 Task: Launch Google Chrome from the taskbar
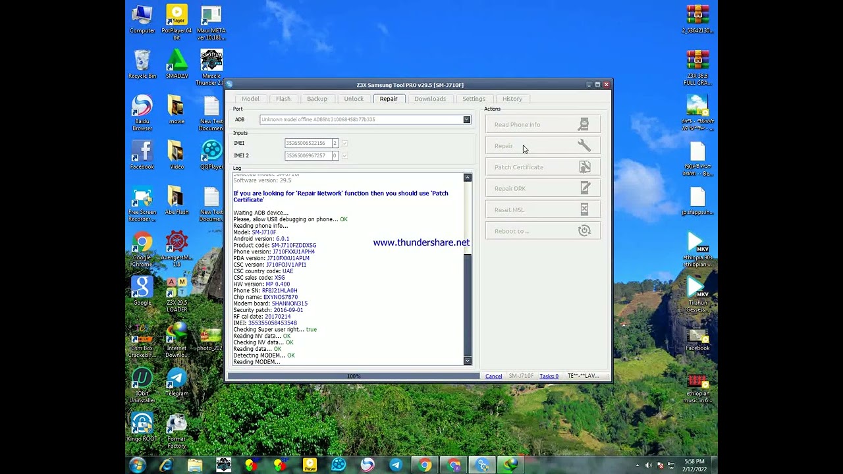[425, 465]
